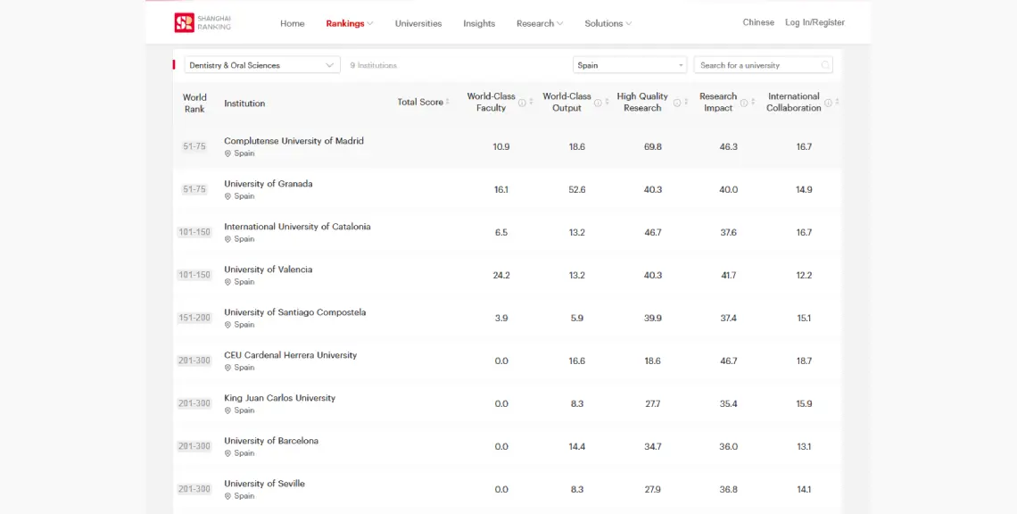Focus the Search for a university field
Viewport: 1017px width, 514px height.
tap(764, 65)
